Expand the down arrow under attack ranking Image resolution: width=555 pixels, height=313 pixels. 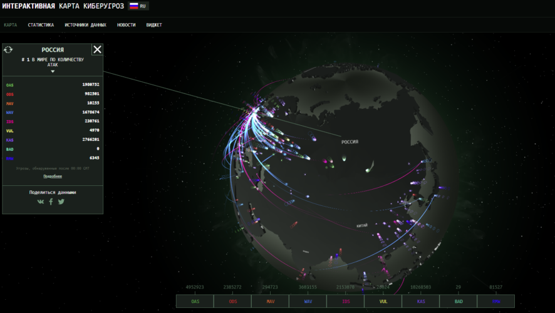click(x=53, y=71)
